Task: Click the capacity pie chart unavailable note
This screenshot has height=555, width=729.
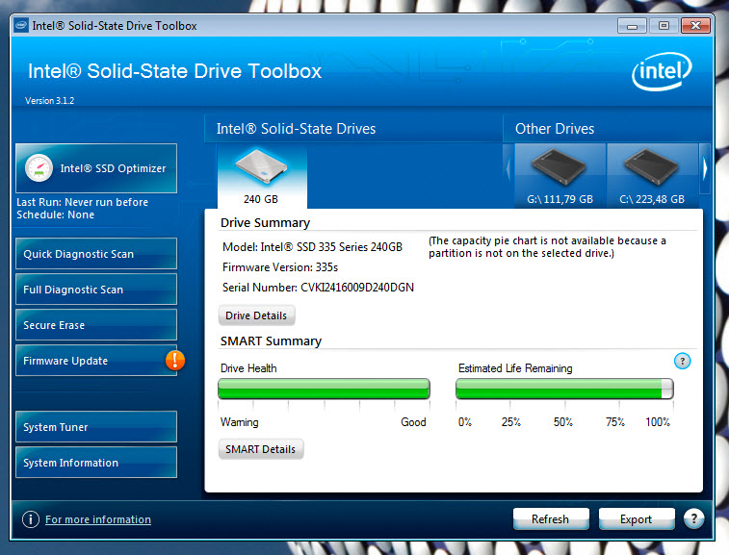Action: pyautogui.click(x=547, y=246)
